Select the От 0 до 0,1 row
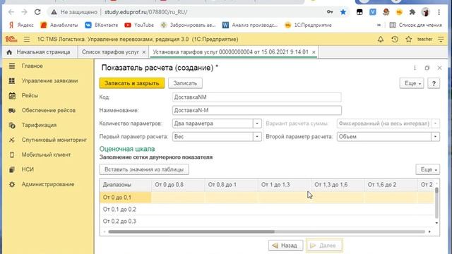Image resolution: width=452 pixels, height=254 pixels. click(x=267, y=198)
